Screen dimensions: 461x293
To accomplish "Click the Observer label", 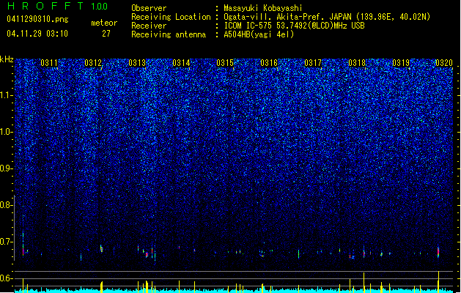I will pos(149,8).
